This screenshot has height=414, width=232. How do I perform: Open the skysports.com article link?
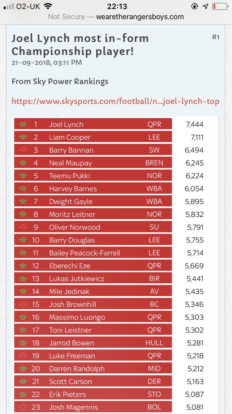(115, 101)
